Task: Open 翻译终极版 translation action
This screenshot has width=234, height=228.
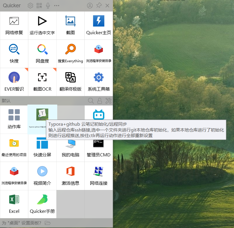Action: tap(70, 82)
